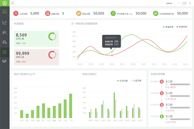Open the dashboard monitor icon in sidebar
The height and width of the screenshot is (129, 194).
pos(4,12)
